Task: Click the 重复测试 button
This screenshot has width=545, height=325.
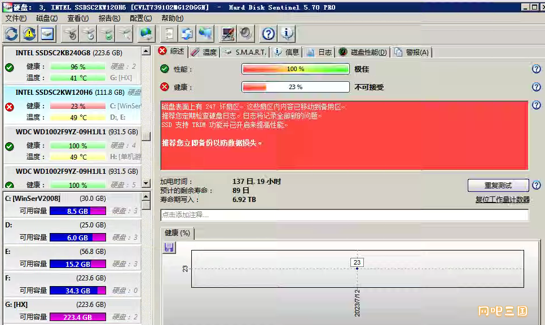Action: coord(498,185)
